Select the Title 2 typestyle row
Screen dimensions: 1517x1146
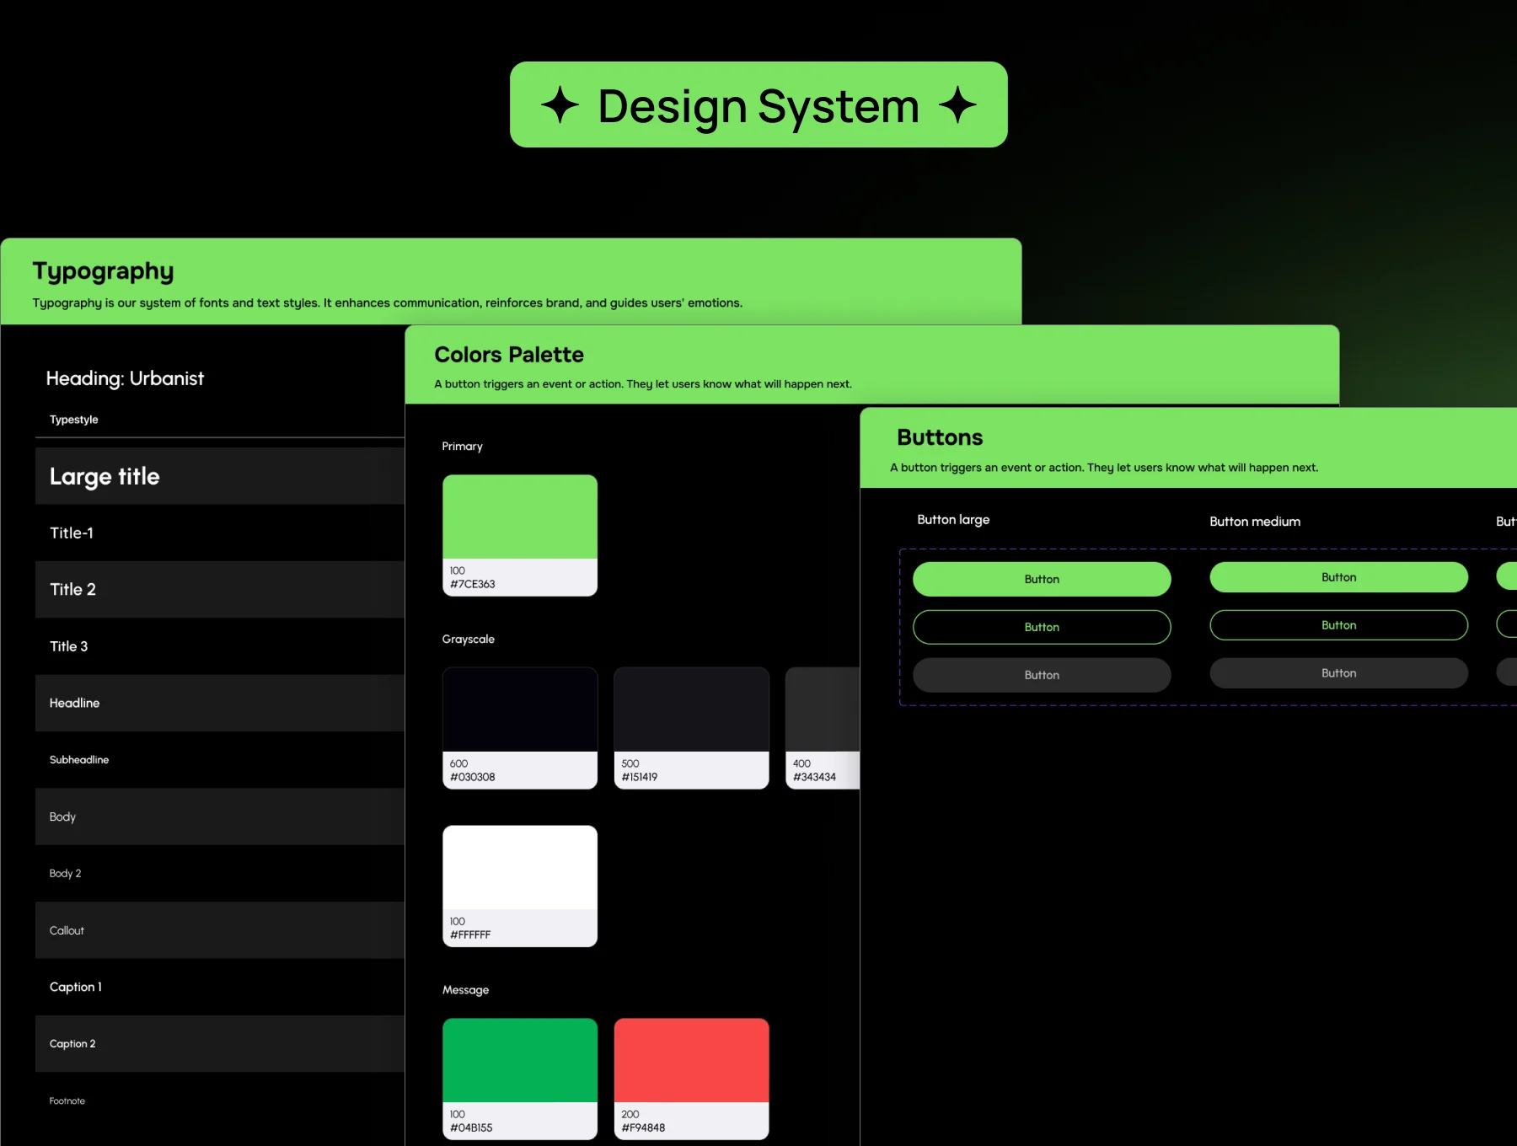(220, 589)
